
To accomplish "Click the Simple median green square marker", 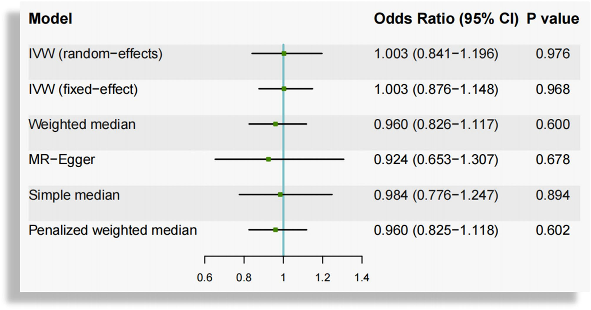I will tap(280, 195).
